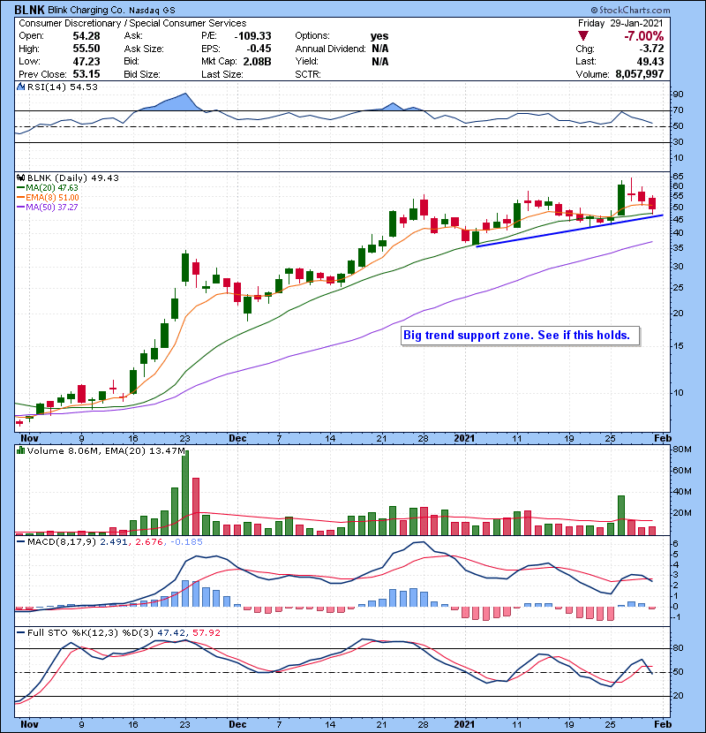The height and width of the screenshot is (733, 706).
Task: Click the Consumer Discretionary sector label
Action: [70, 23]
